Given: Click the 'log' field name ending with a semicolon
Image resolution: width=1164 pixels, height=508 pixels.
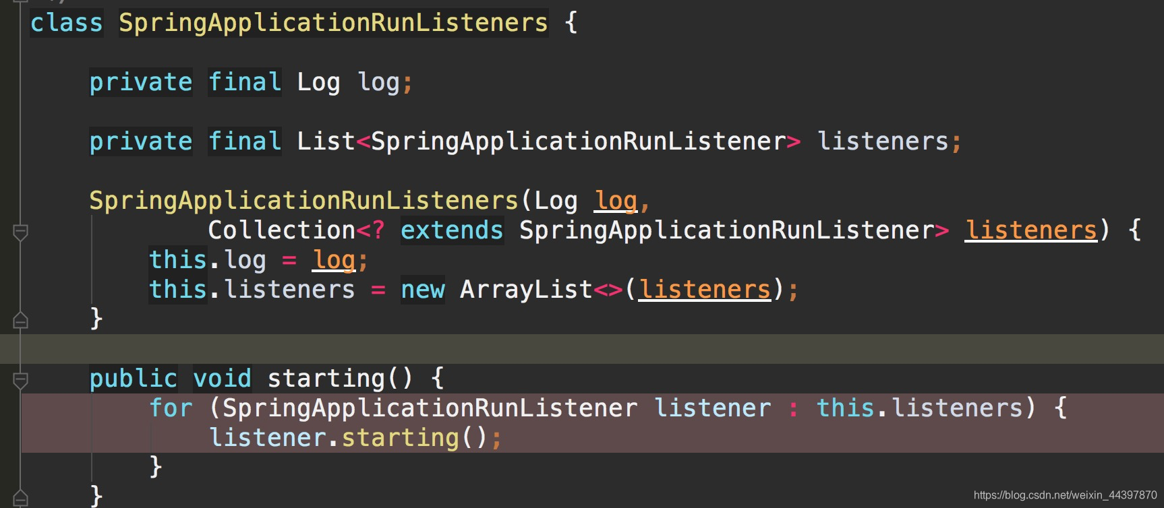Looking at the screenshot, I should [x=378, y=82].
